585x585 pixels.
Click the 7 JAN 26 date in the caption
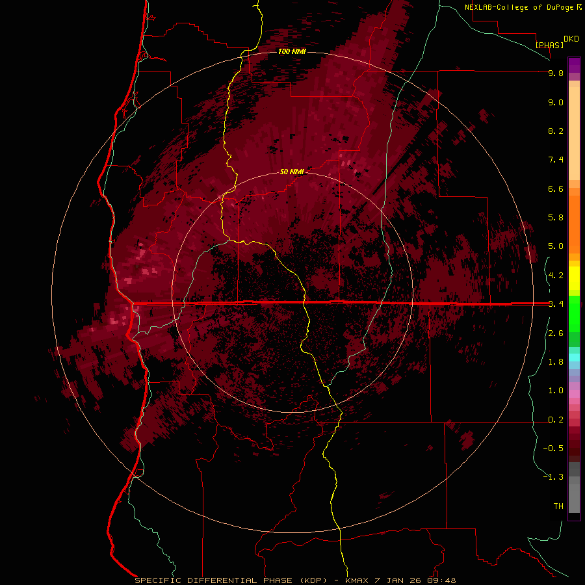398,580
